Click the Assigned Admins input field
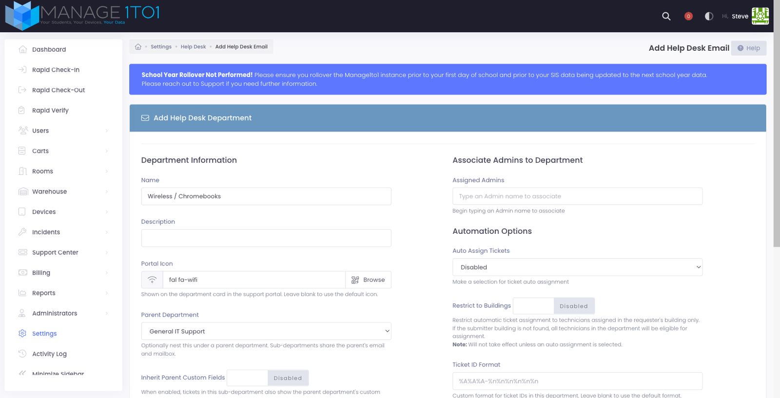This screenshot has height=398, width=780. pyautogui.click(x=577, y=196)
